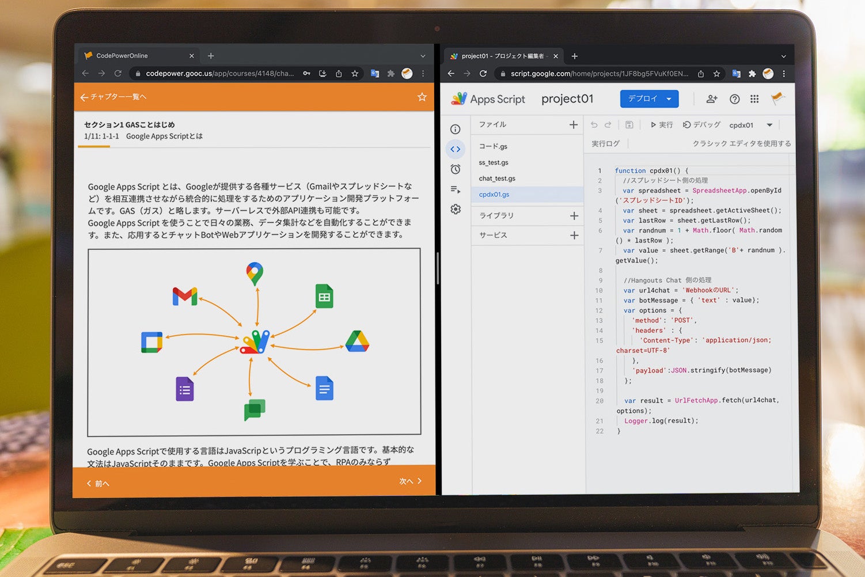Expand tab search chevron in CodePowerOnline window
The height and width of the screenshot is (577, 865).
pos(423,56)
